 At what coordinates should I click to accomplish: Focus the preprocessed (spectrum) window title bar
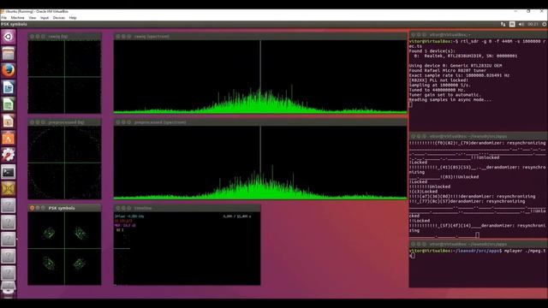pos(260,122)
